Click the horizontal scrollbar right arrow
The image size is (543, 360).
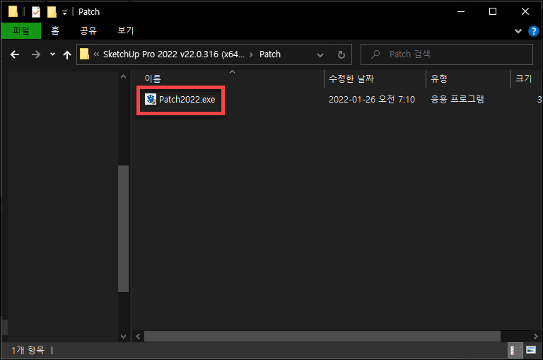pos(535,336)
